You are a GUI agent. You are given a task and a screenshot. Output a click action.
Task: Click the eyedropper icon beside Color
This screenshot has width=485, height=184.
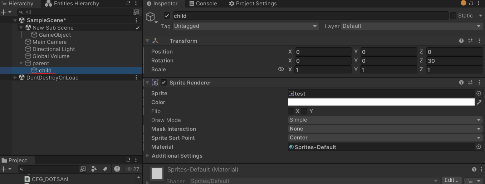click(479, 102)
